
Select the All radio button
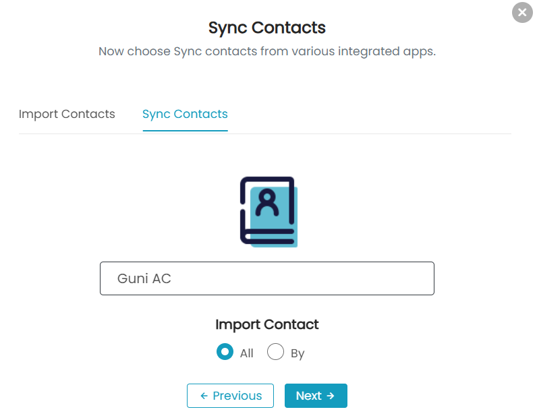click(x=225, y=352)
